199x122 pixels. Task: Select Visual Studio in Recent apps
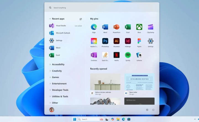(61, 26)
